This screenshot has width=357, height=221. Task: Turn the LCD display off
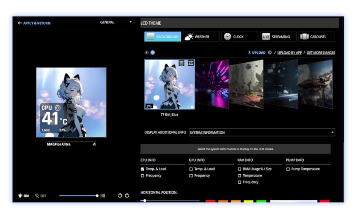40,196
